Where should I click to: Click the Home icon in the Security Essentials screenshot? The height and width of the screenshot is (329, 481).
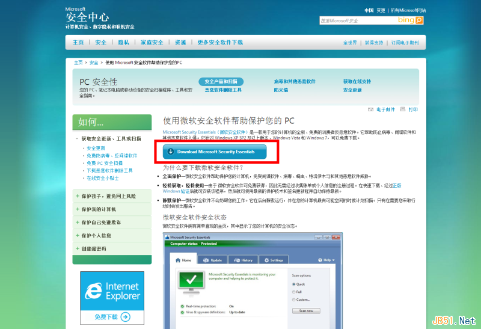click(178, 260)
